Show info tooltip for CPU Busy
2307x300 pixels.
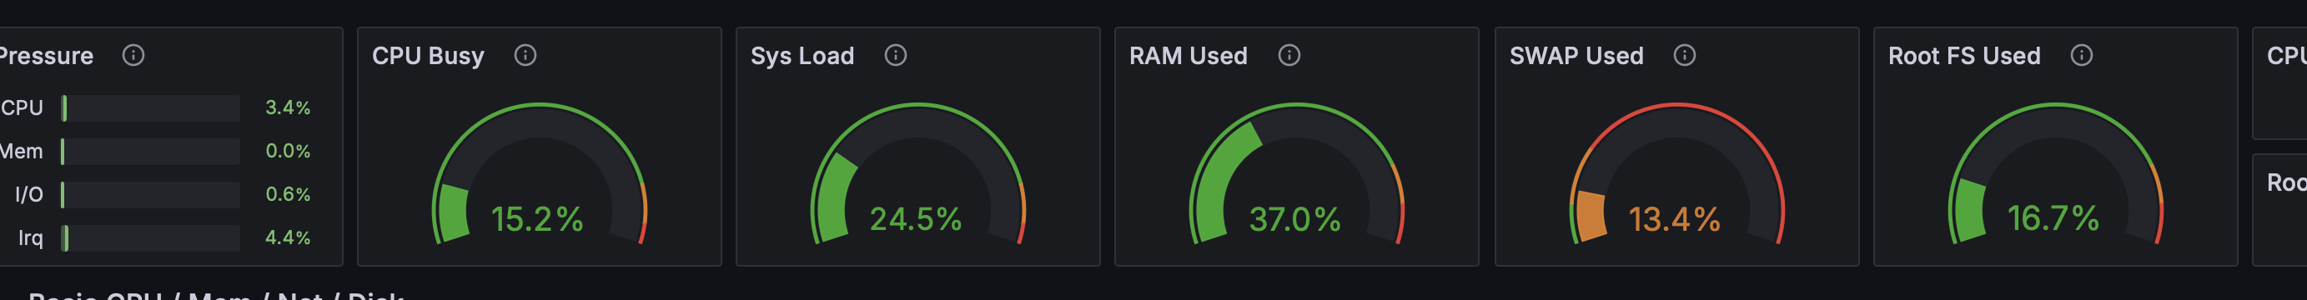point(525,56)
